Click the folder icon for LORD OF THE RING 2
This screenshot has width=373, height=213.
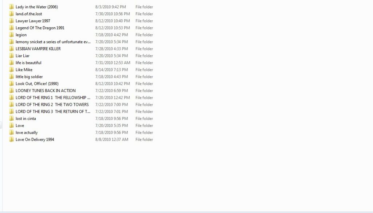(x=11, y=104)
